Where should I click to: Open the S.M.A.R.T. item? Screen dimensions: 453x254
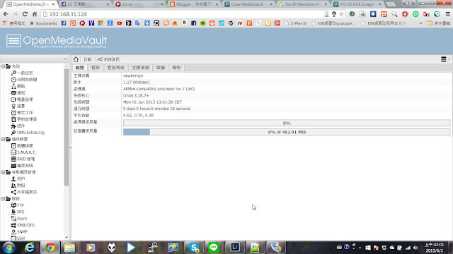[x=23, y=152]
